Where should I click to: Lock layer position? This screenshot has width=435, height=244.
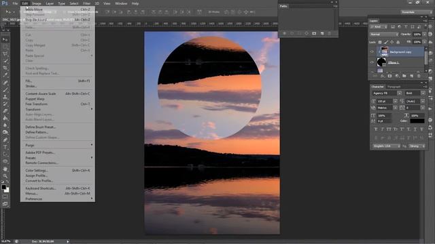pyautogui.click(x=392, y=42)
